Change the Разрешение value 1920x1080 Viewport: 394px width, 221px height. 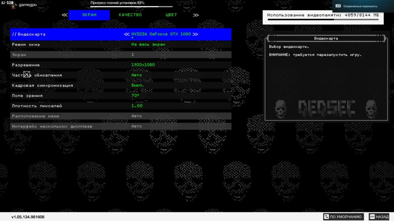[143, 65]
